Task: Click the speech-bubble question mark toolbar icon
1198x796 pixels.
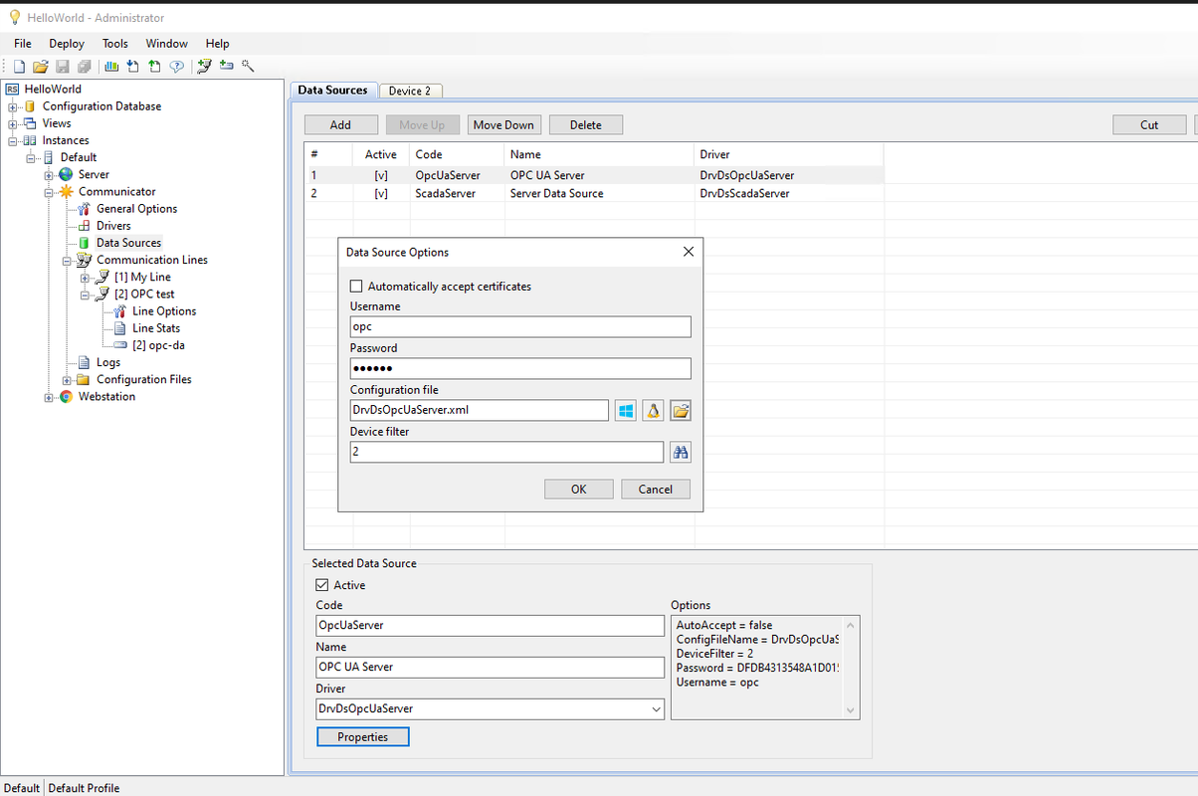Action: pos(176,67)
